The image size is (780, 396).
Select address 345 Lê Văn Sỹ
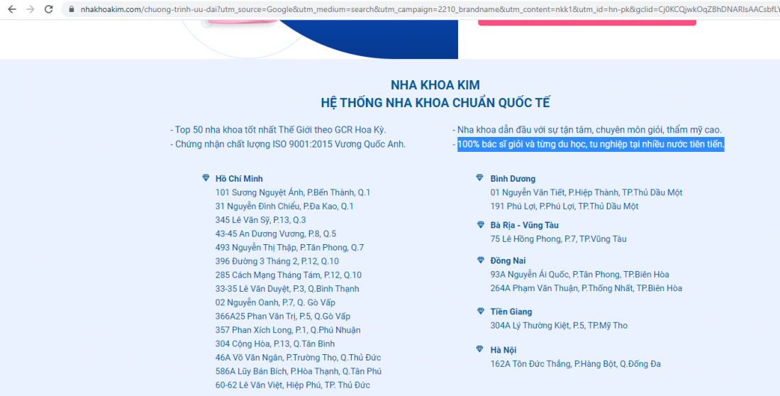(x=261, y=220)
